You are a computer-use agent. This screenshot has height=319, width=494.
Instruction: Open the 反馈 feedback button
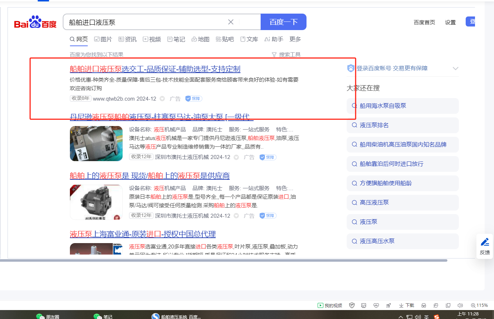tap(485, 246)
